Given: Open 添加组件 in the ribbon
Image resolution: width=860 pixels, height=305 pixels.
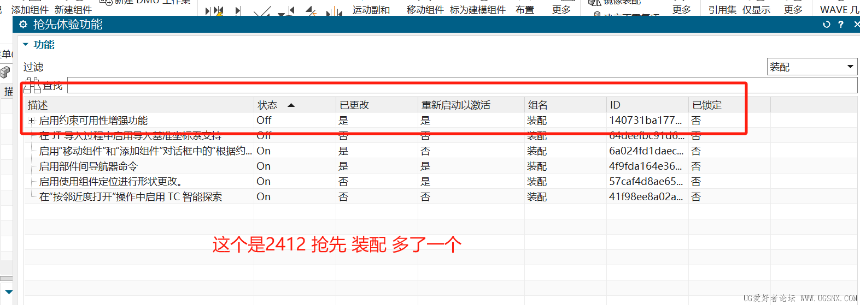Looking at the screenshot, I should click(30, 10).
